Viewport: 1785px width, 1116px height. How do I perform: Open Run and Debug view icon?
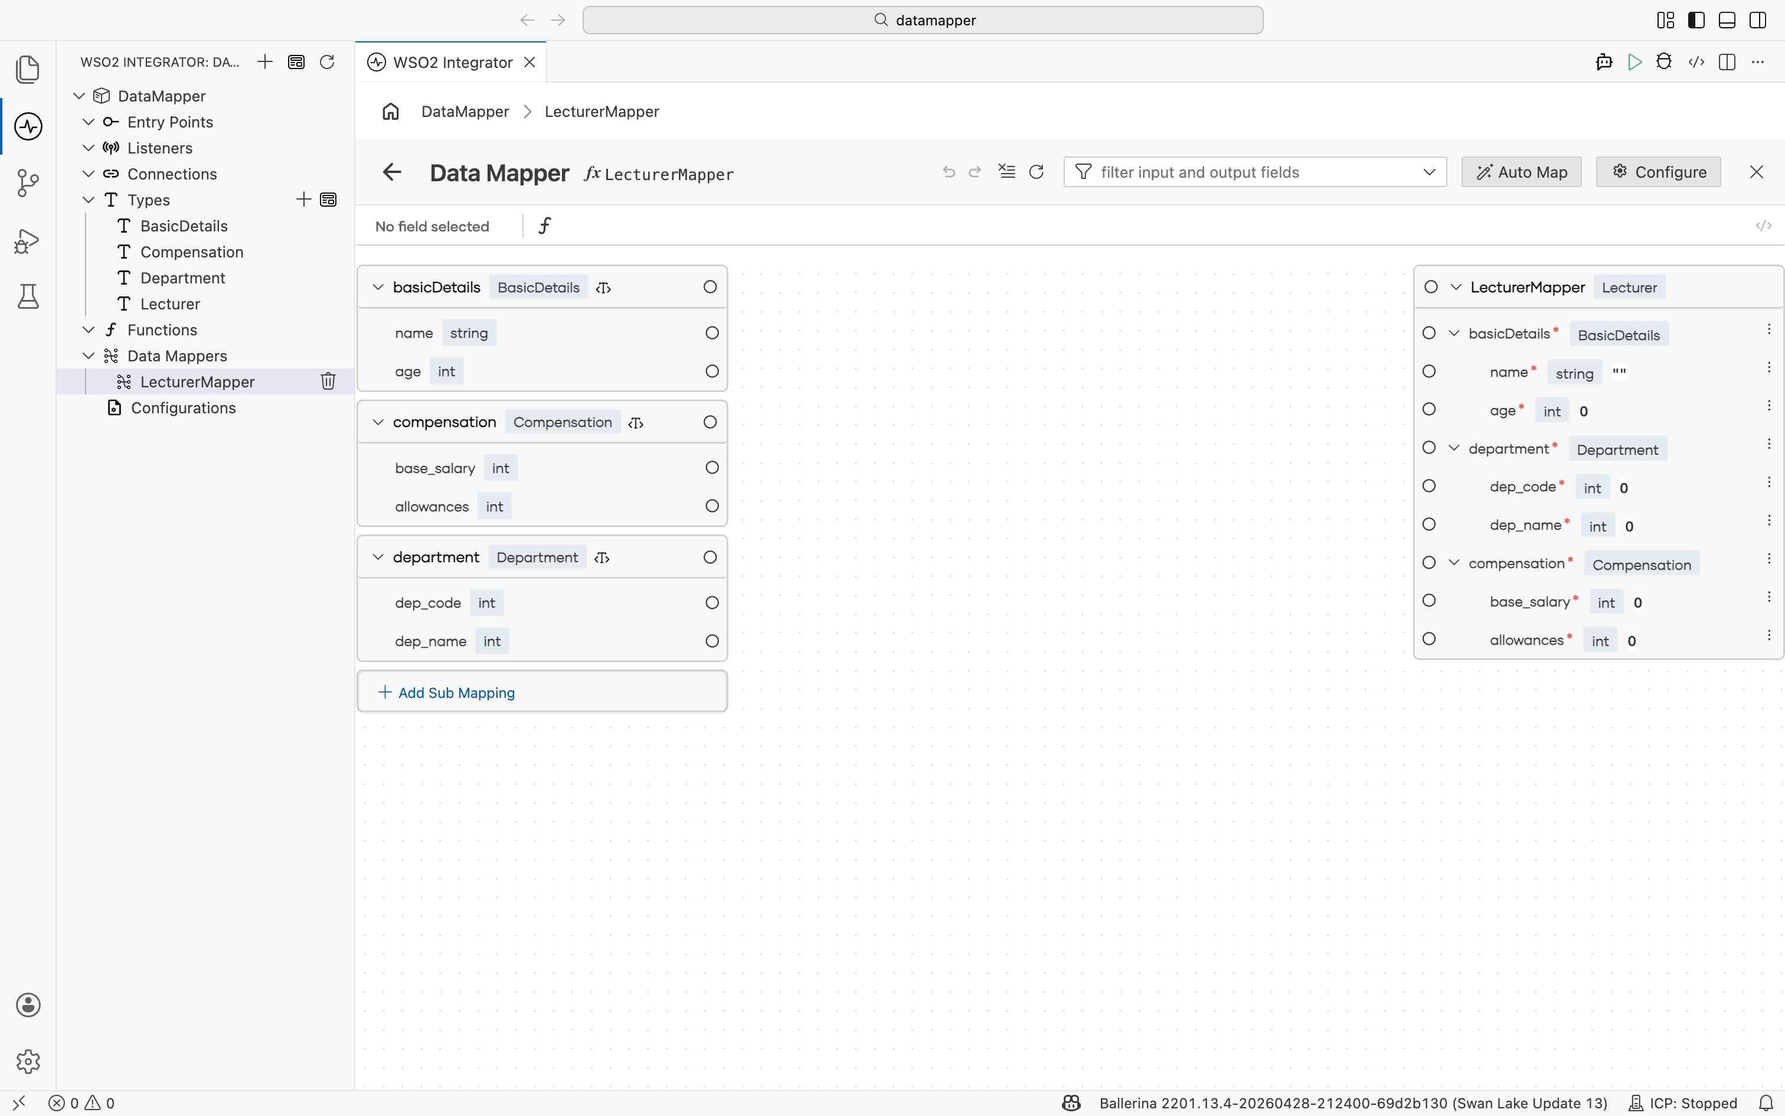click(x=27, y=241)
